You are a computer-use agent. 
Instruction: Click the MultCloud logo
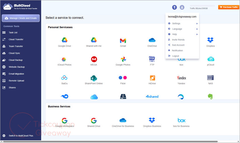(x=20, y=7)
